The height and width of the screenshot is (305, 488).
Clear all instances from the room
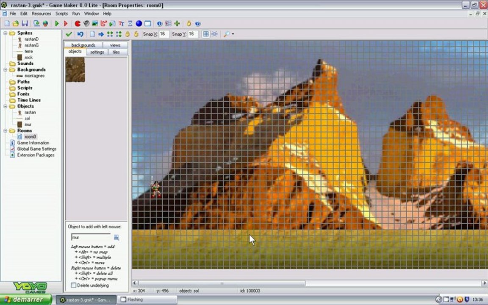[92, 34]
